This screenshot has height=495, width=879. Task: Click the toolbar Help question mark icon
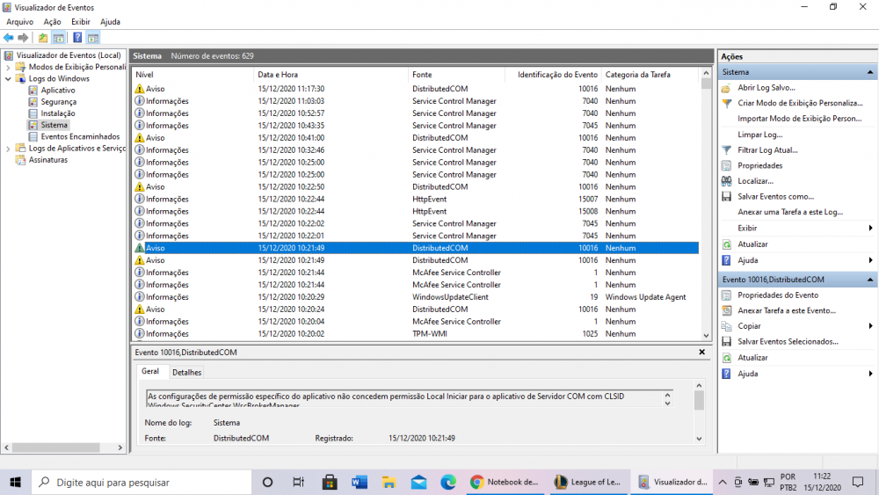tap(77, 38)
